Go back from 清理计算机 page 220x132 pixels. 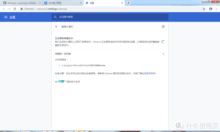tap(56, 27)
